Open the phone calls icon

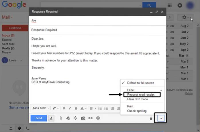(x=28, y=129)
